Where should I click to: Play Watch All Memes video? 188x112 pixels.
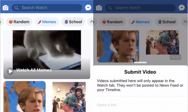coord(10,71)
